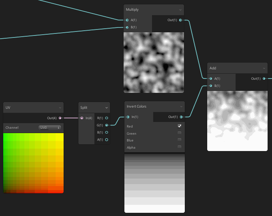Select the Invert Colors node title
272x216 pixels.
[x=136, y=106]
